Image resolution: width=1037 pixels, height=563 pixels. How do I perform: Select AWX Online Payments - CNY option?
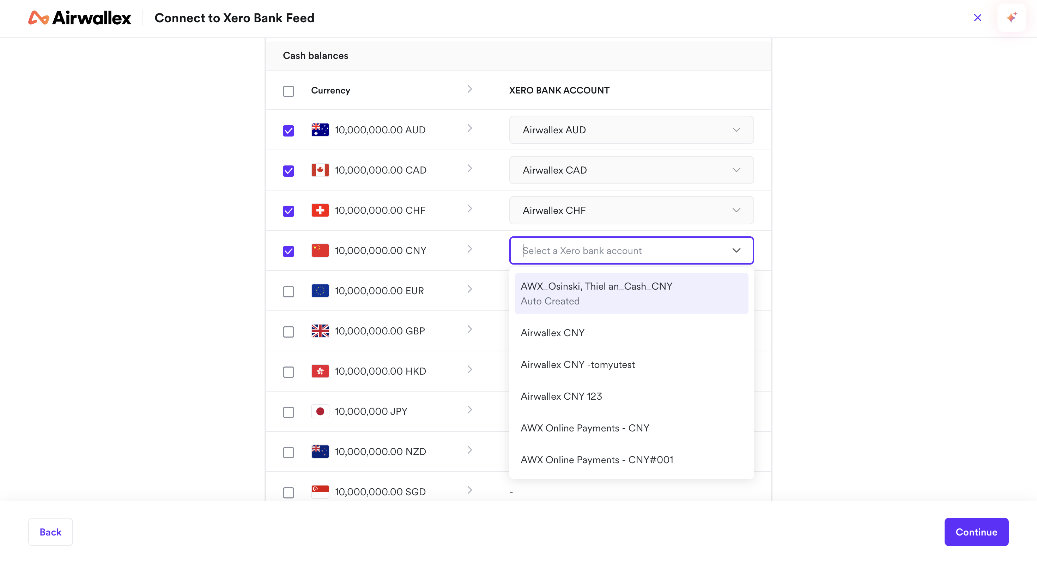click(631, 429)
